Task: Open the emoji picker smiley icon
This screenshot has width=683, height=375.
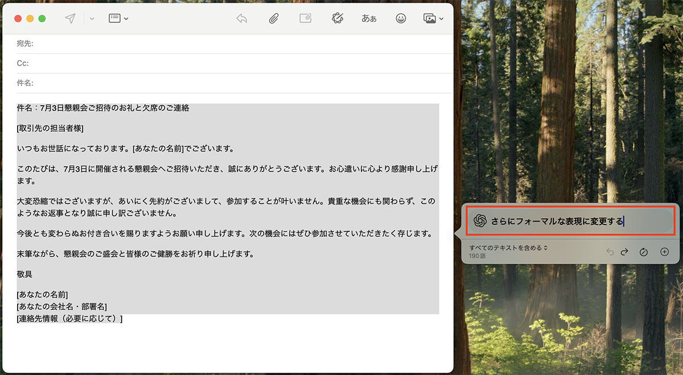Action: 401,19
